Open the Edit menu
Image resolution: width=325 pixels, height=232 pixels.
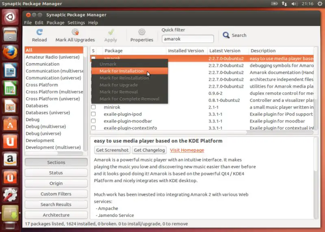pos(39,23)
